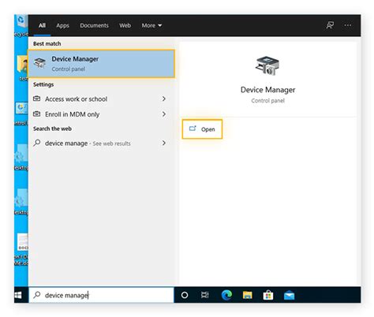
Task: Open the three-dot options menu
Action: click(x=348, y=25)
